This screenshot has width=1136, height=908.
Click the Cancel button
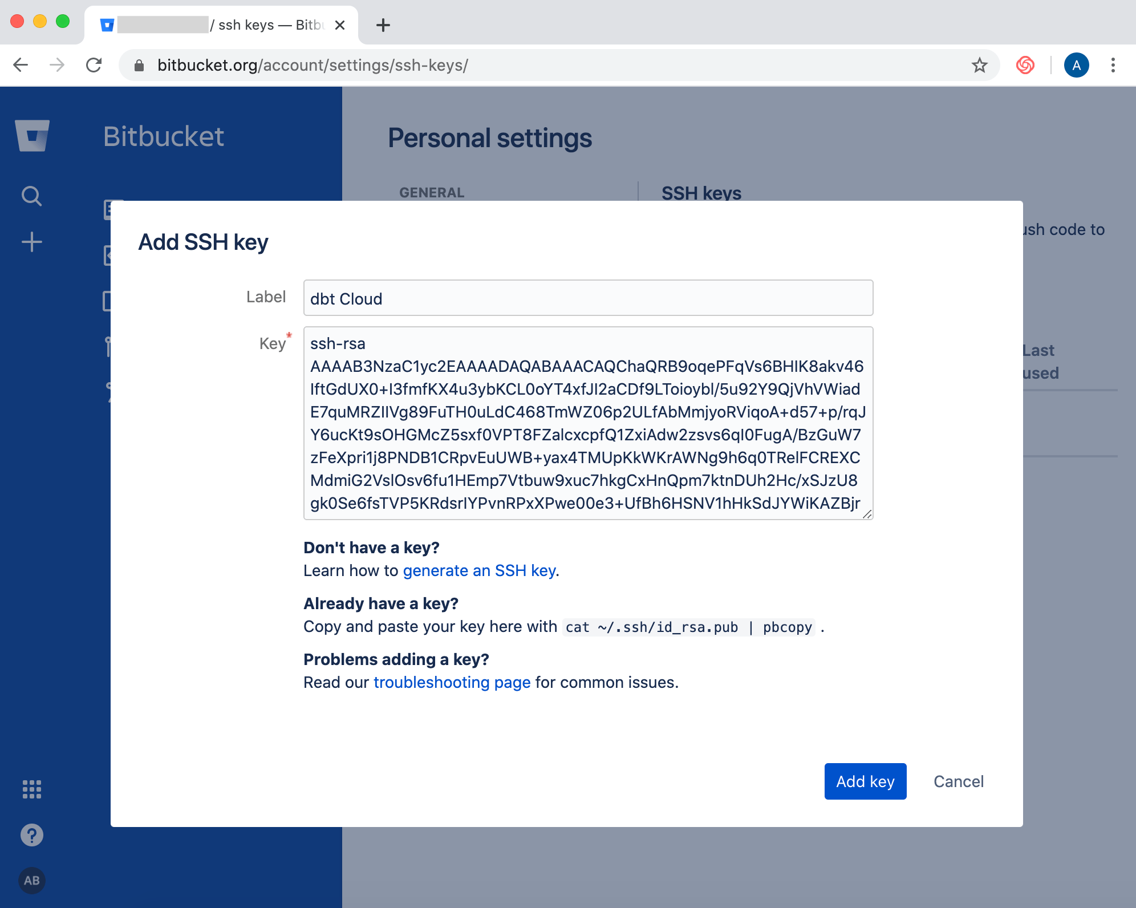point(959,781)
